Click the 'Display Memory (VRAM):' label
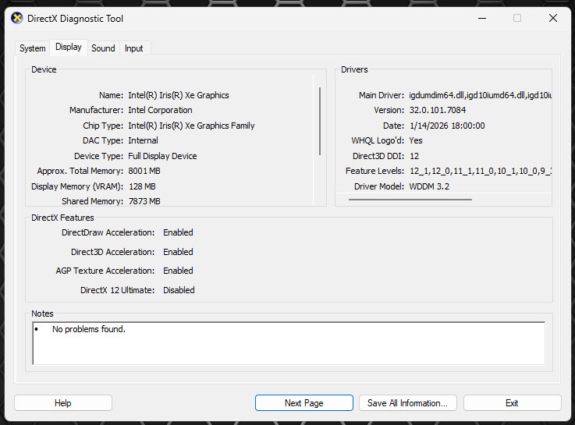The width and height of the screenshot is (575, 425). click(77, 186)
